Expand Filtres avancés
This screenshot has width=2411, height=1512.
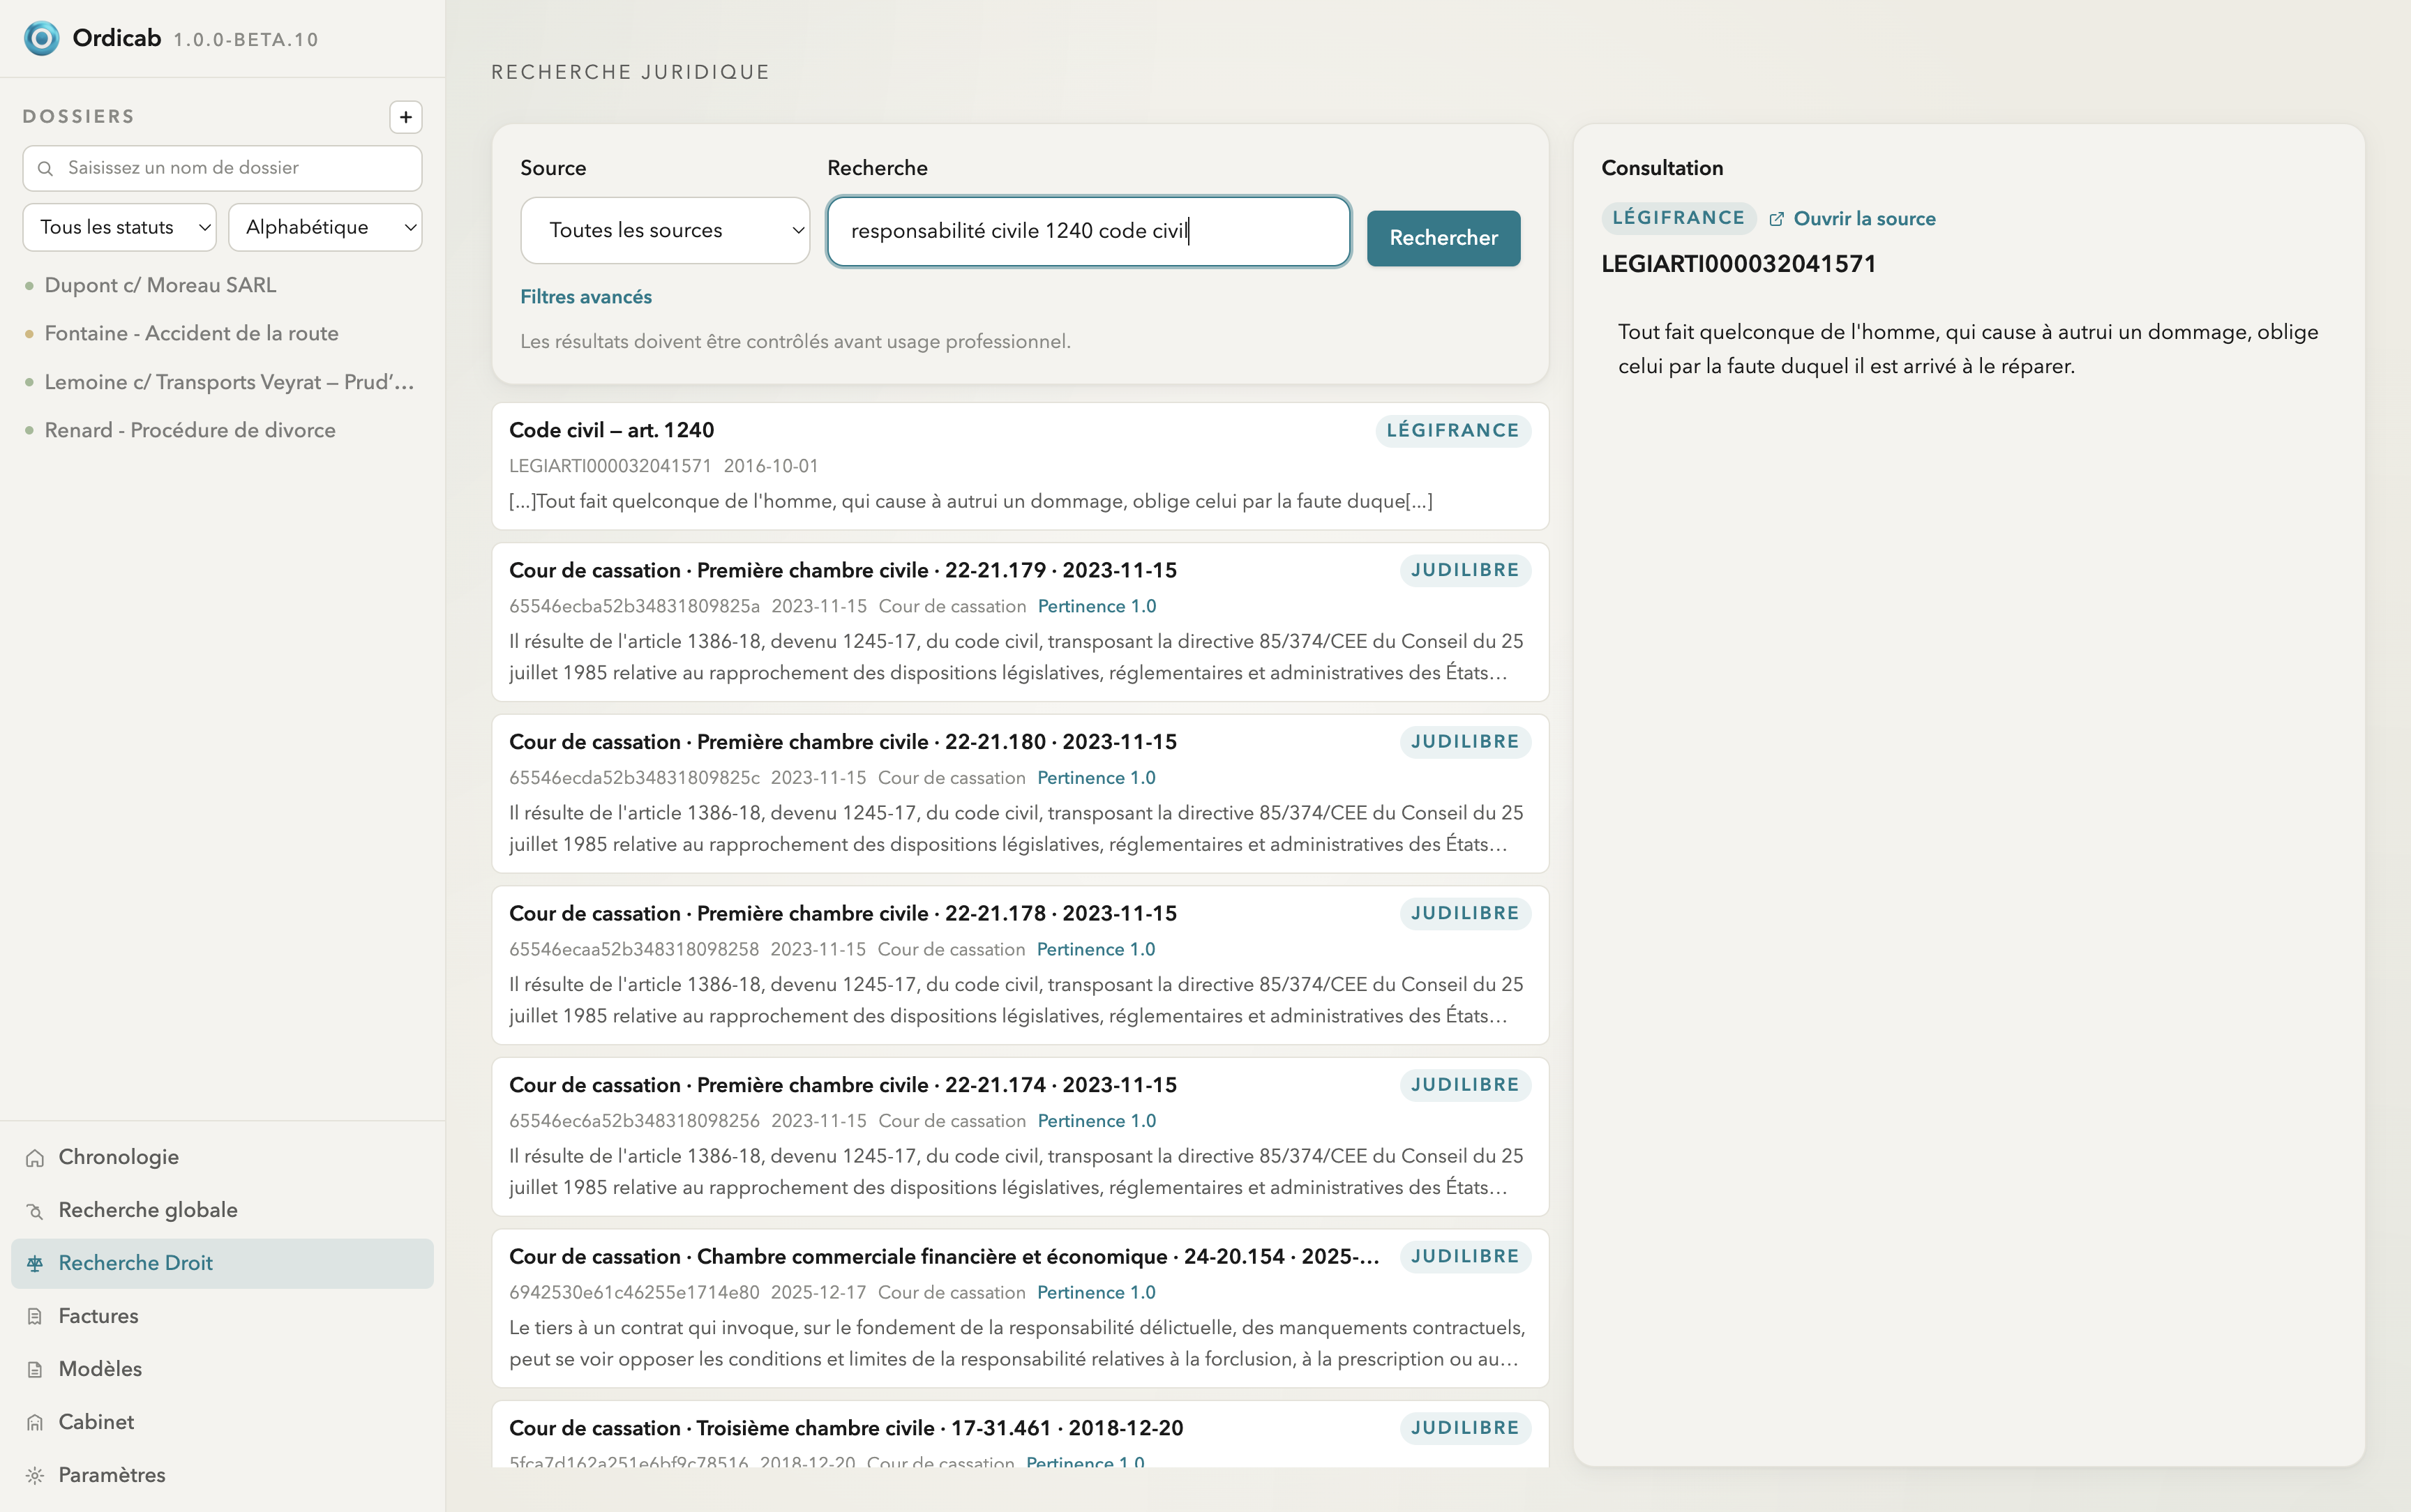click(586, 297)
